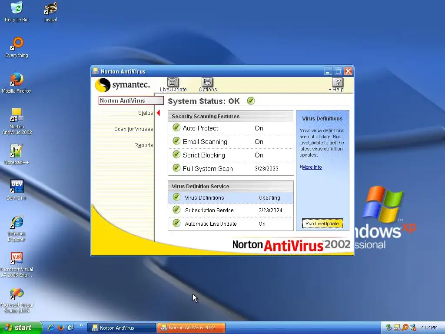Screen dimensions: 445x334
Task: Close the Norton AntiVirus window
Action: coord(348,71)
